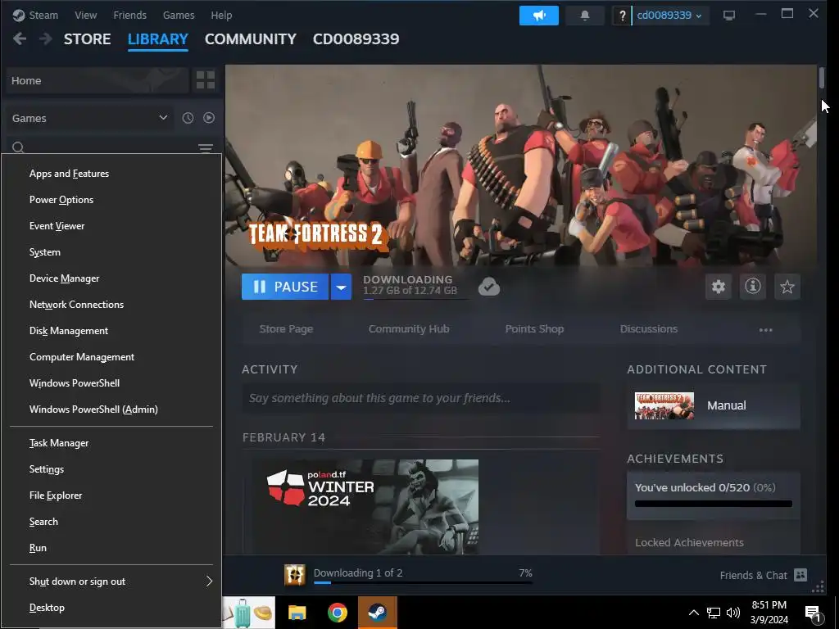Switch to Big Picture mode monitor icon
839x629 pixels.
(x=728, y=16)
